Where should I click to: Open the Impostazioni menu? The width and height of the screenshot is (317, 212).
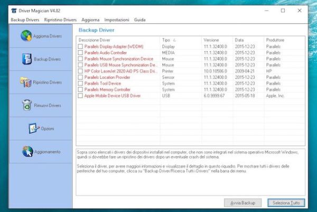tap(116, 20)
